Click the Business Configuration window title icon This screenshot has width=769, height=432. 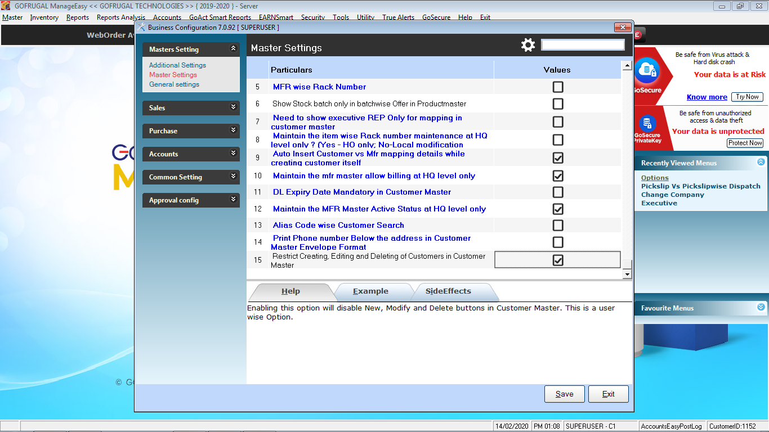pyautogui.click(x=141, y=27)
